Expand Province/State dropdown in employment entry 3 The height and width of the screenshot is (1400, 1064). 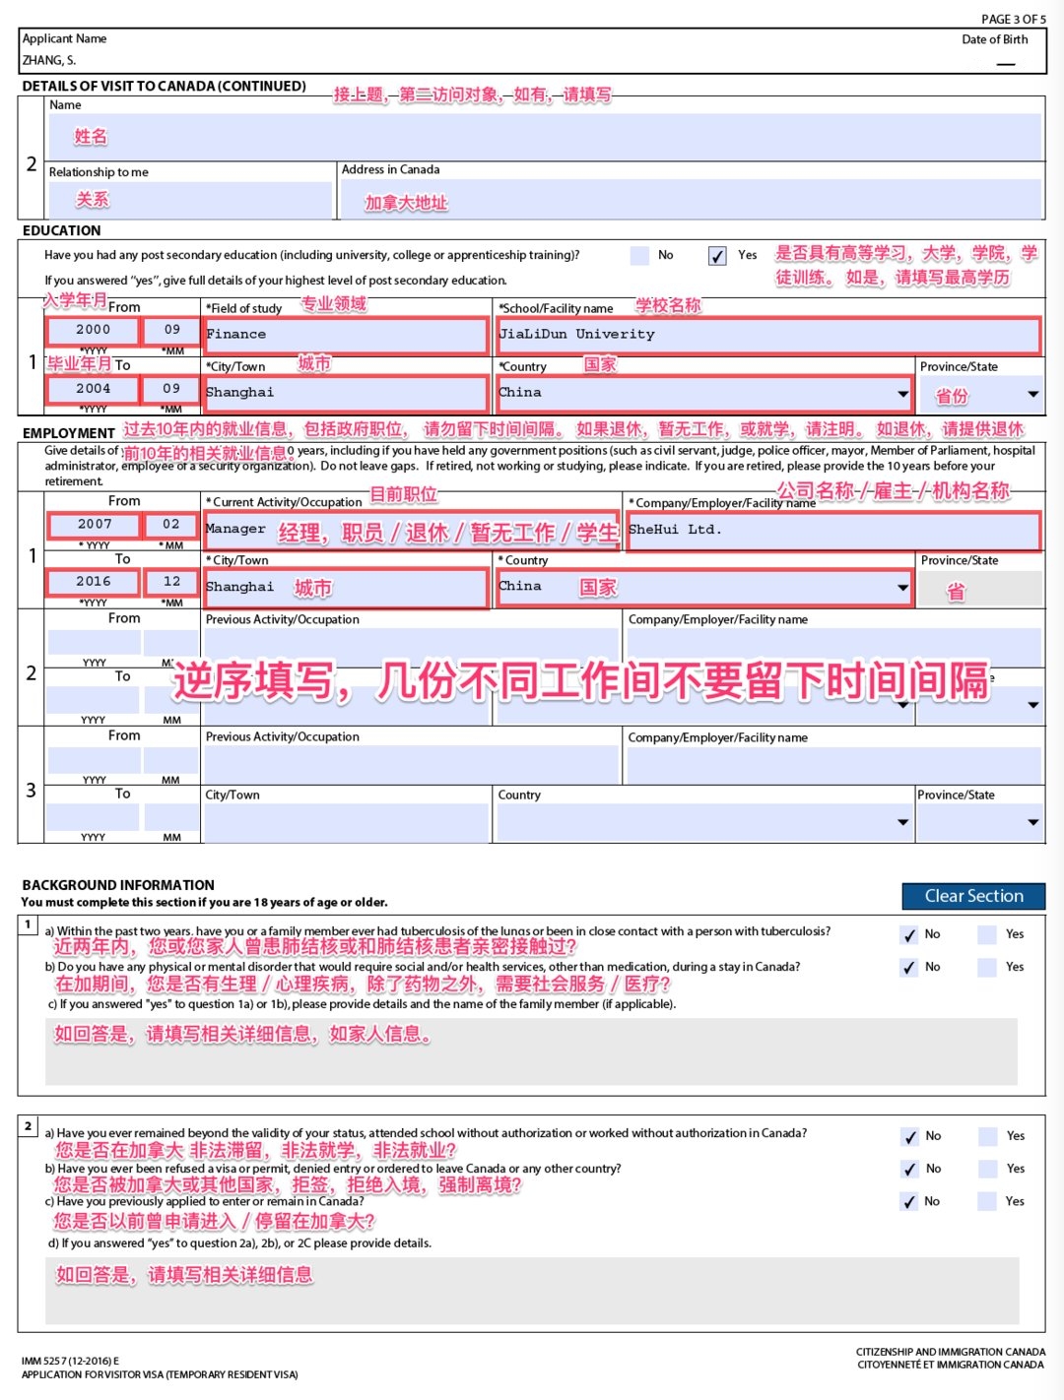tap(1031, 820)
